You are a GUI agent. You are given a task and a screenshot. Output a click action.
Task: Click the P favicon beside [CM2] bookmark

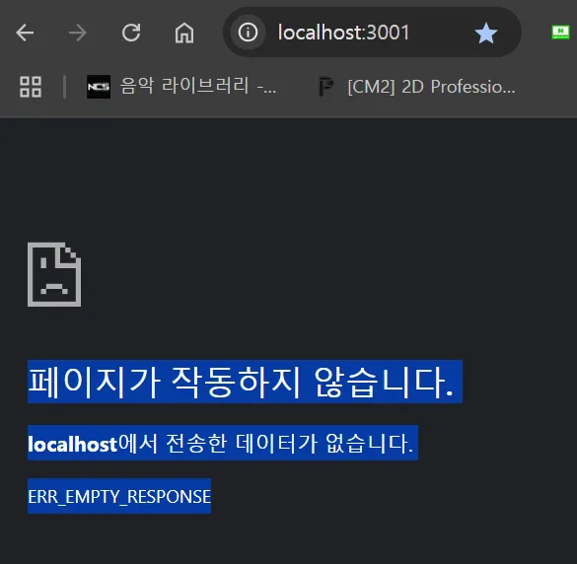[x=325, y=87]
